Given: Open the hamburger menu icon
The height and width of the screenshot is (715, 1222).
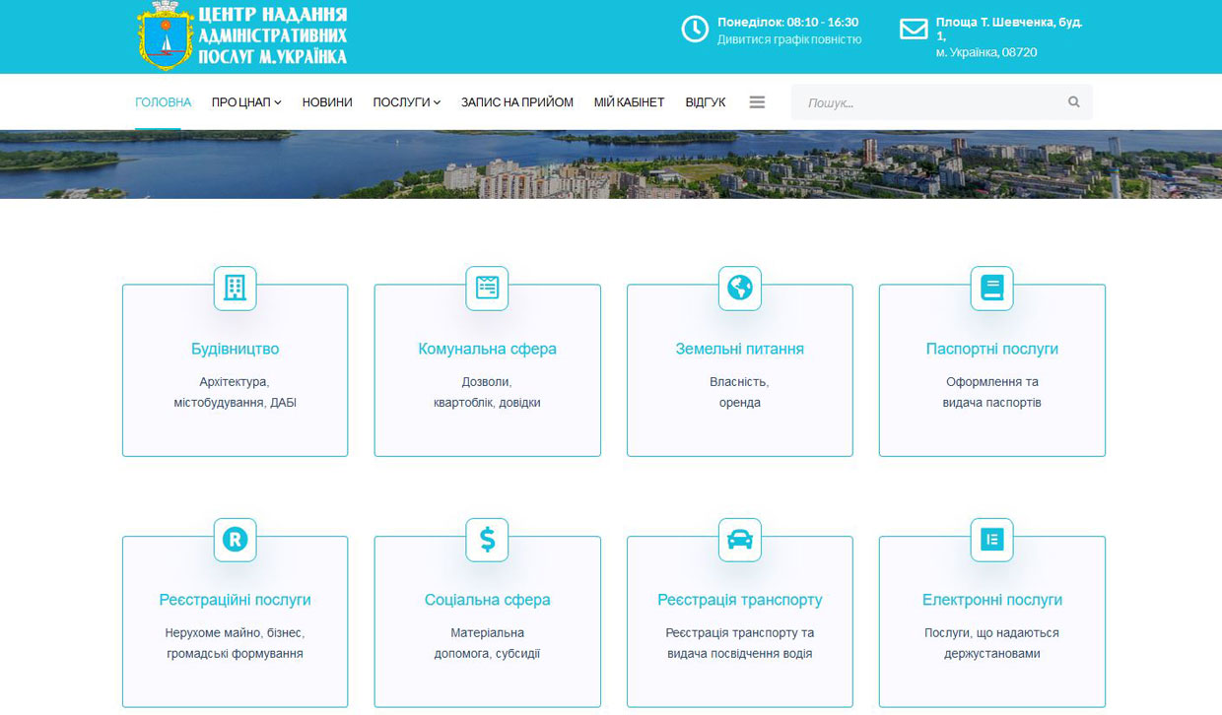Looking at the screenshot, I should [x=757, y=102].
